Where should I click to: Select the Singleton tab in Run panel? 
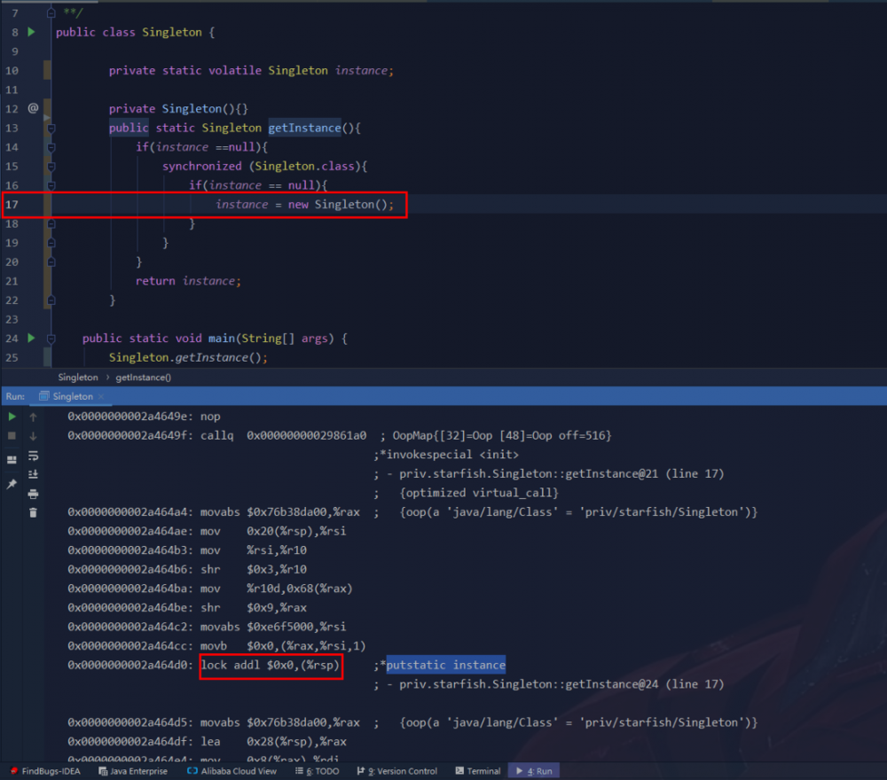click(73, 396)
